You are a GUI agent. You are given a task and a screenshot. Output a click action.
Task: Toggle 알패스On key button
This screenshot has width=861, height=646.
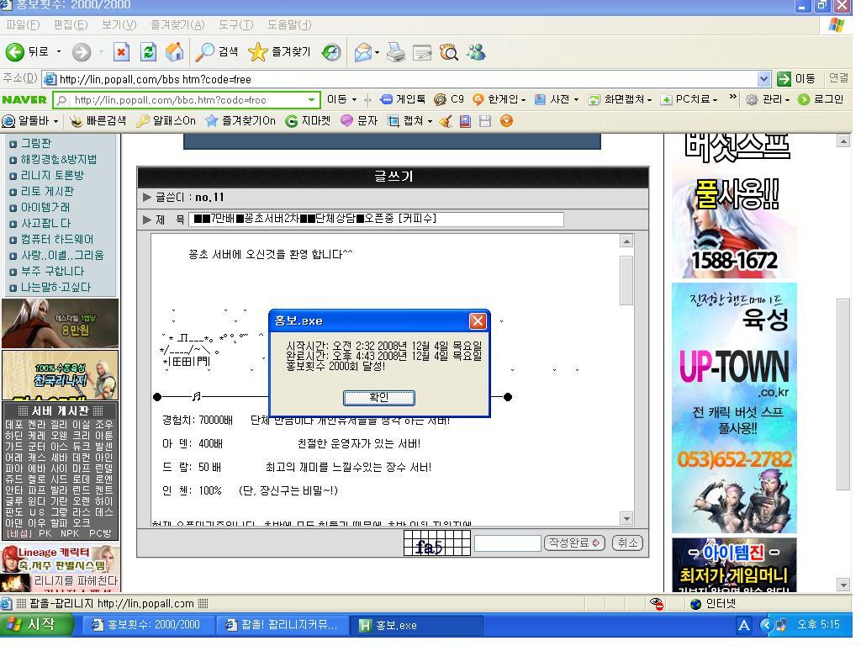point(166,121)
